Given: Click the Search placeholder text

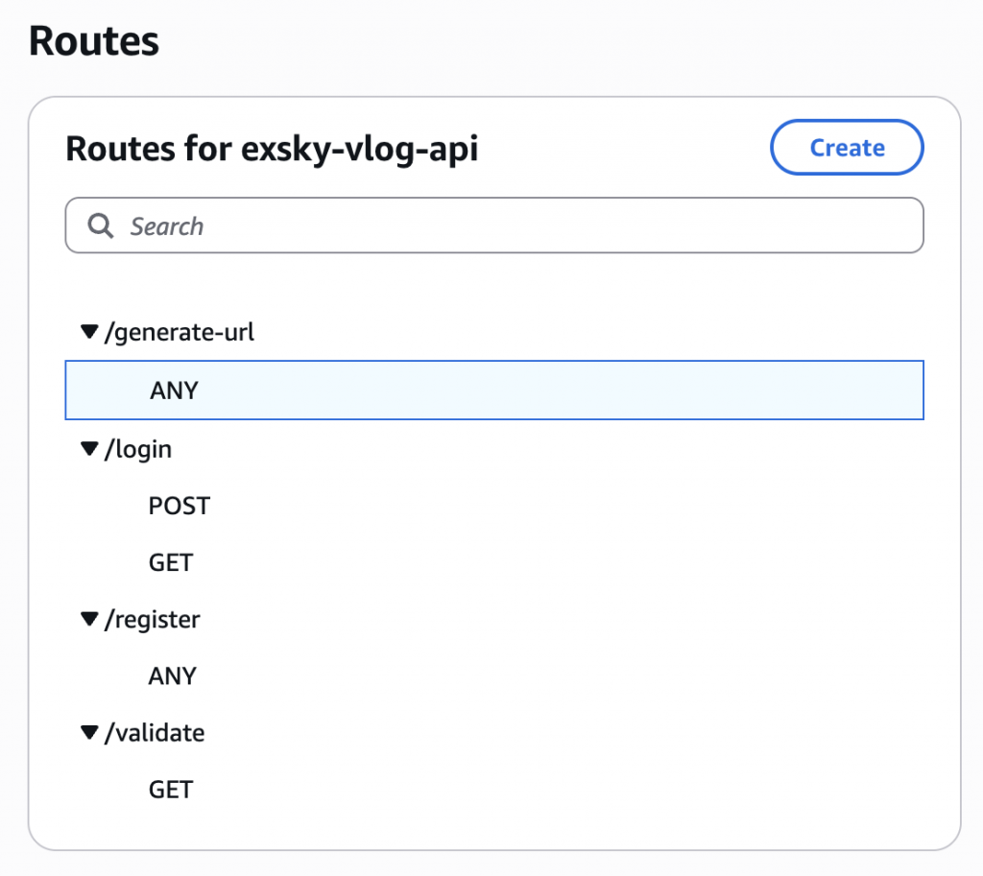Looking at the screenshot, I should (x=167, y=226).
